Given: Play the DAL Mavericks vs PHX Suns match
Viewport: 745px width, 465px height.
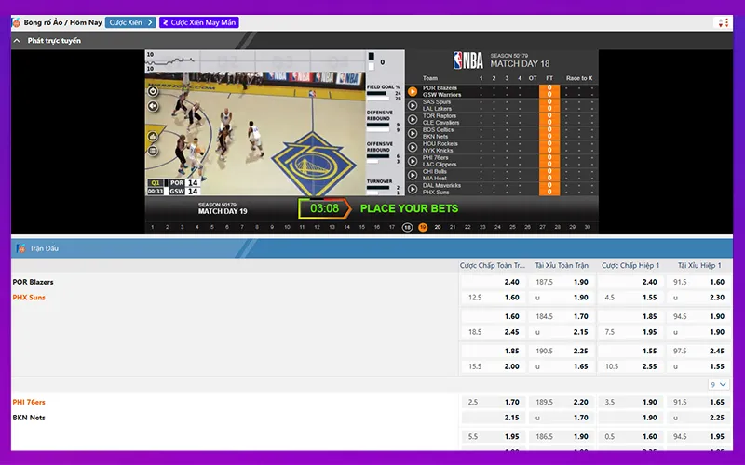Looking at the screenshot, I should coord(413,189).
